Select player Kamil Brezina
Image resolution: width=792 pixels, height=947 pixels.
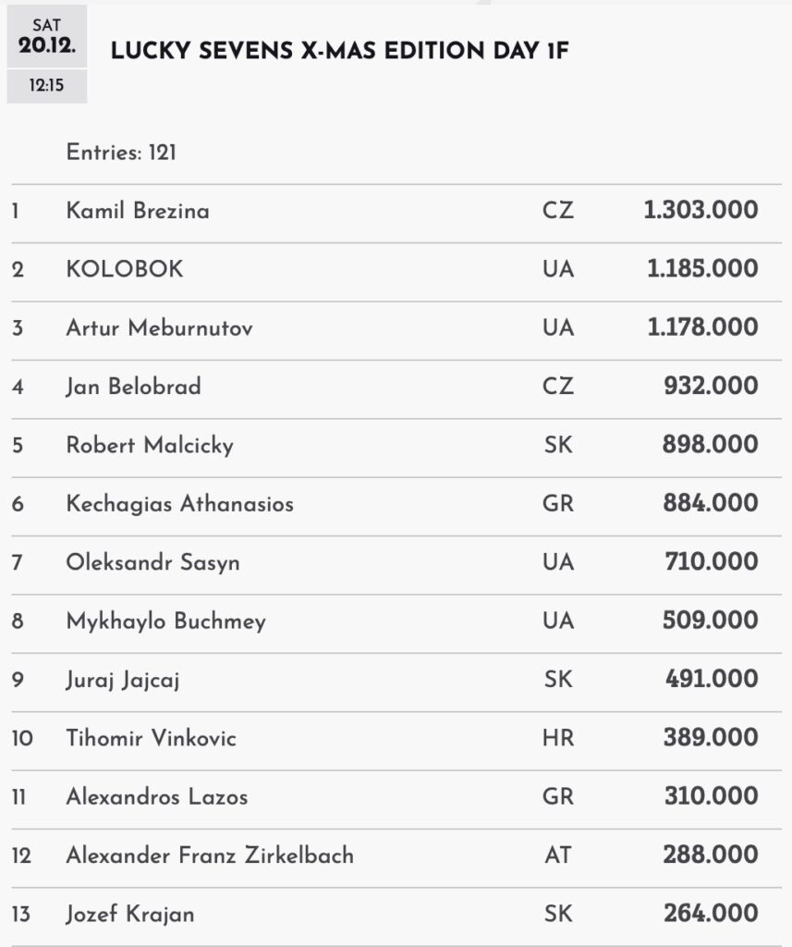(138, 211)
